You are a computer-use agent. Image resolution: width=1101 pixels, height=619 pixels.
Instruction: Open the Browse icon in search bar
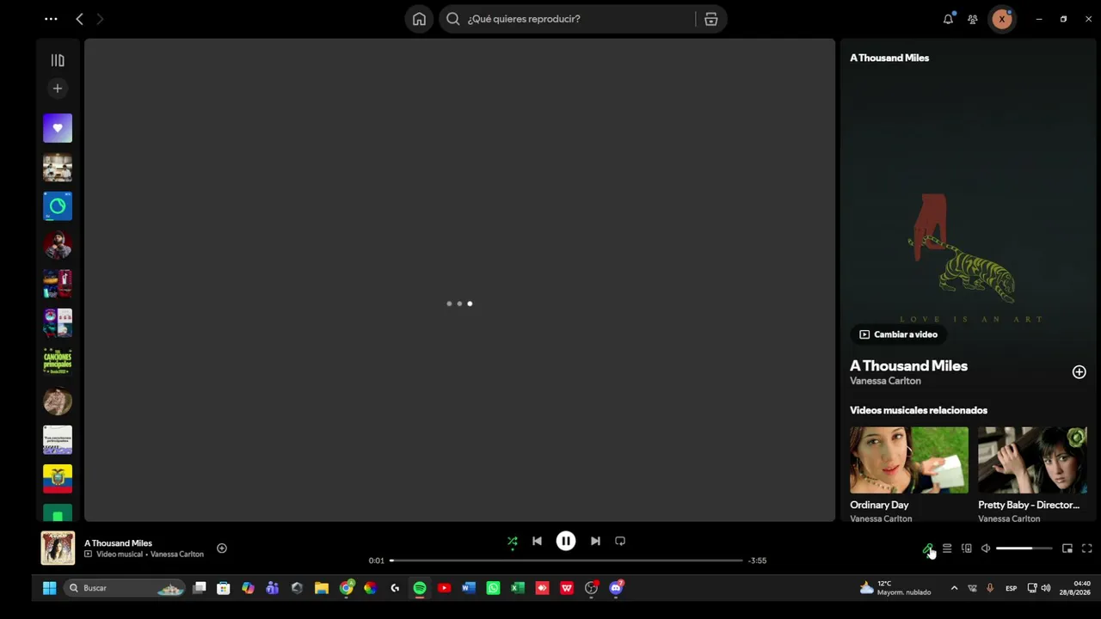[x=710, y=19]
